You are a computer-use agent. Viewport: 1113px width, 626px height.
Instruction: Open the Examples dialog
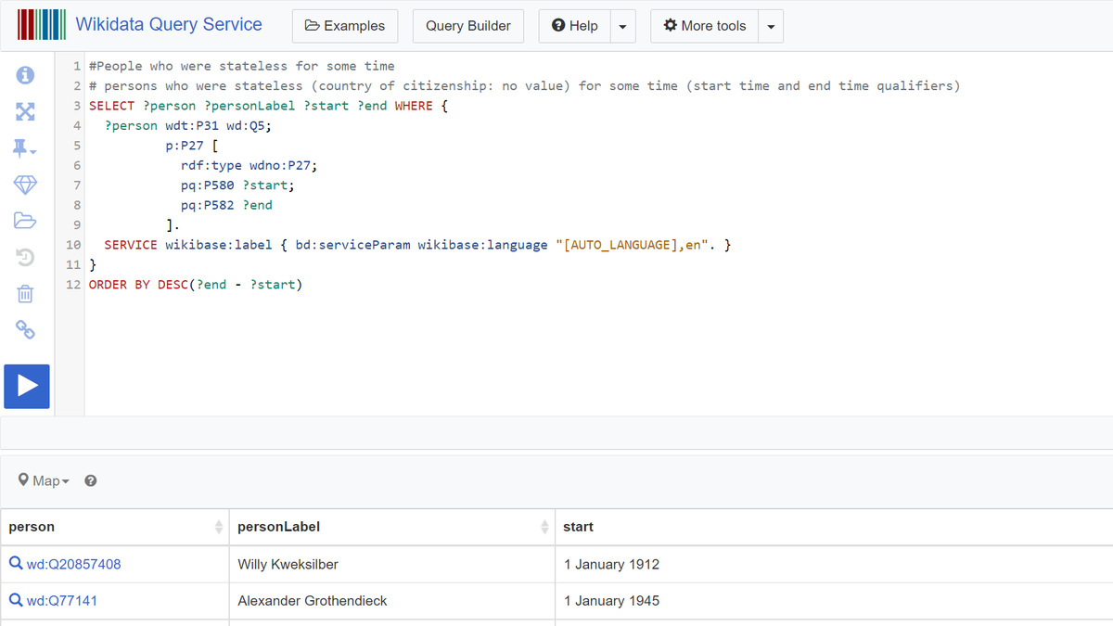pyautogui.click(x=345, y=26)
